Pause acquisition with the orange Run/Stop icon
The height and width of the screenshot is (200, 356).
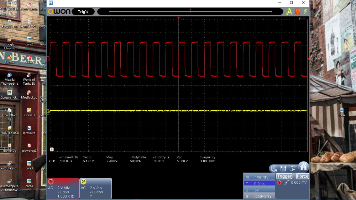(x=298, y=12)
